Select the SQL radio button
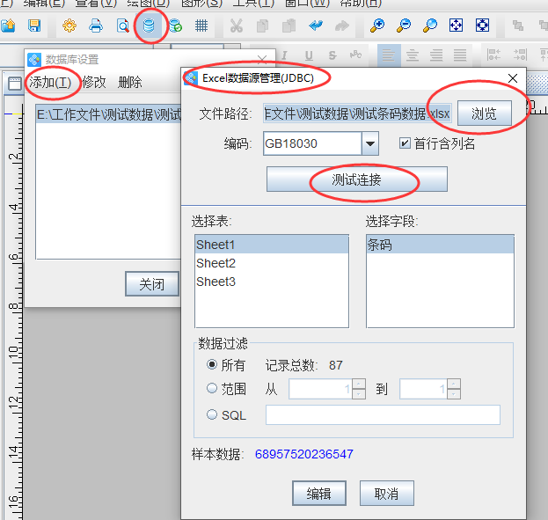The width and height of the screenshot is (548, 520). (212, 415)
